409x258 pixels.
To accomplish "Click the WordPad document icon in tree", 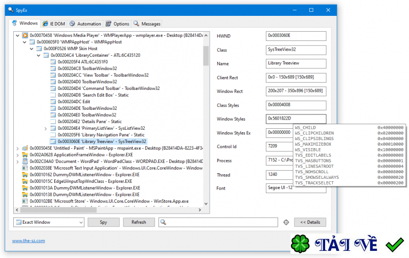I will pos(25,161).
